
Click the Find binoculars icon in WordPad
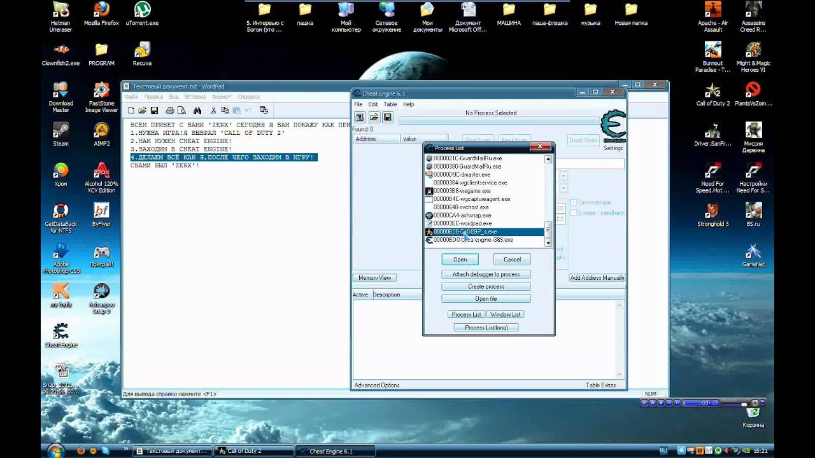tap(197, 110)
